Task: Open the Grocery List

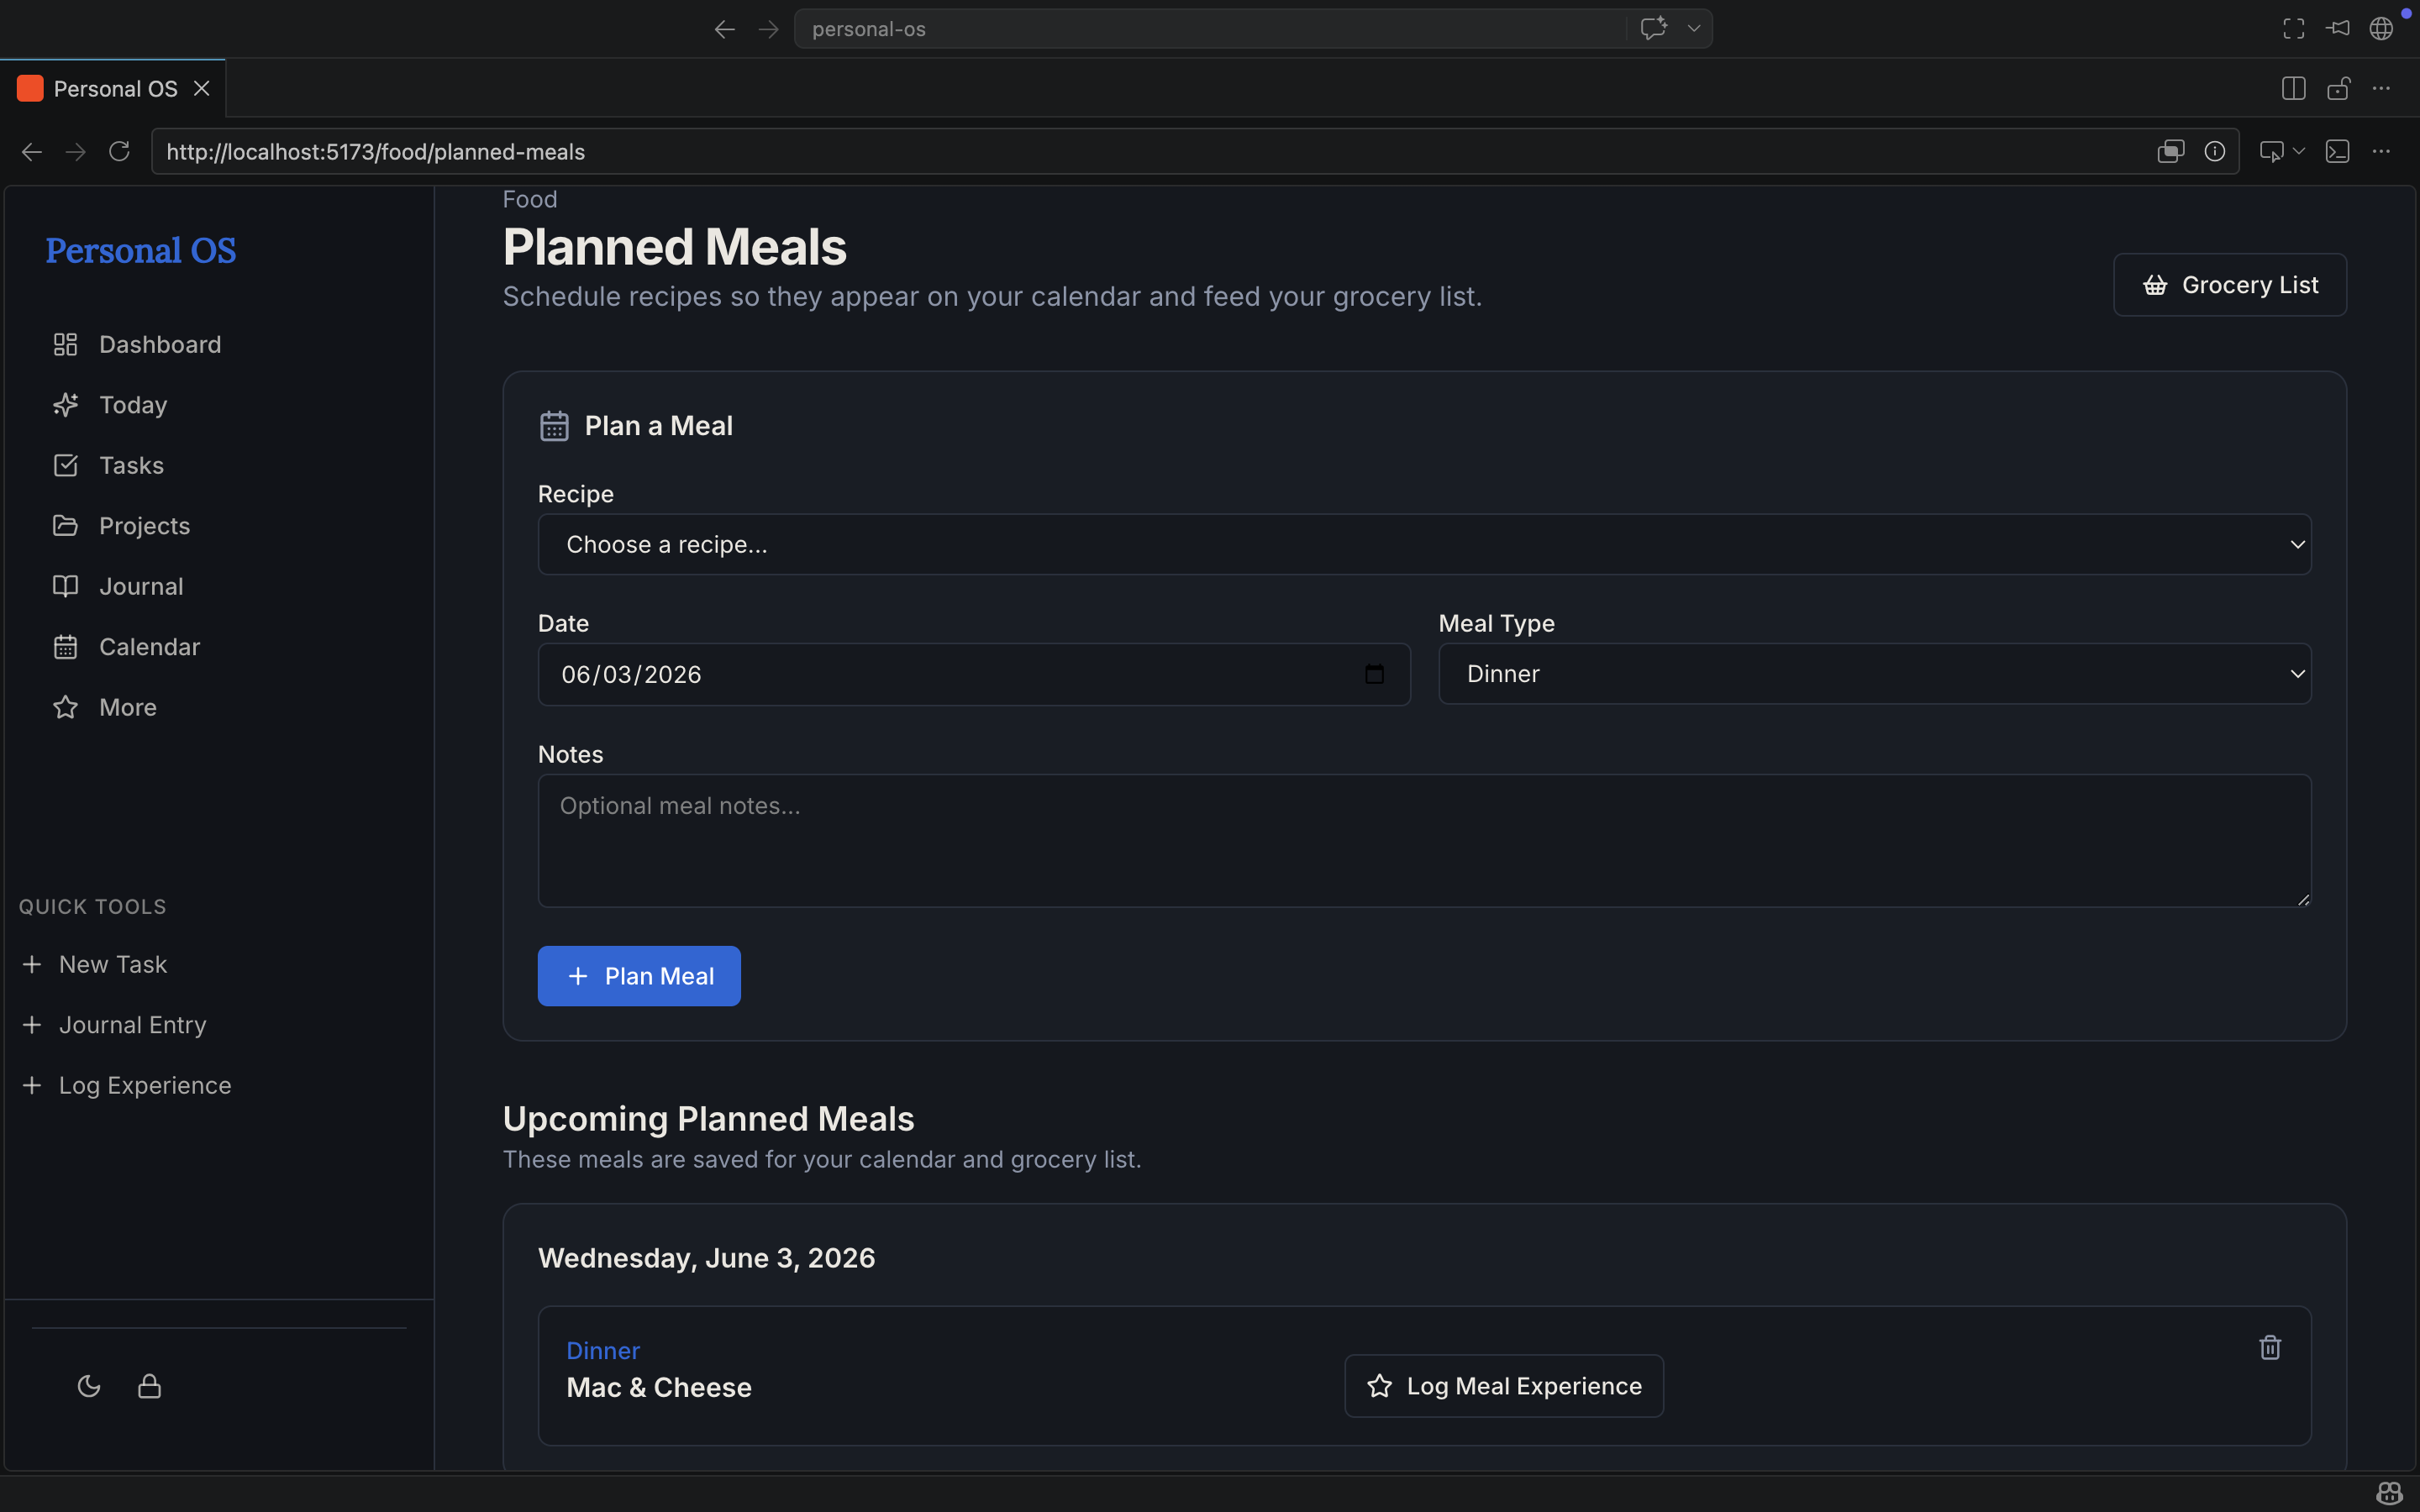Action: coord(2230,285)
